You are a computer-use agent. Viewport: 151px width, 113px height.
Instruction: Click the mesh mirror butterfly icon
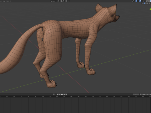click(x=143, y=3)
